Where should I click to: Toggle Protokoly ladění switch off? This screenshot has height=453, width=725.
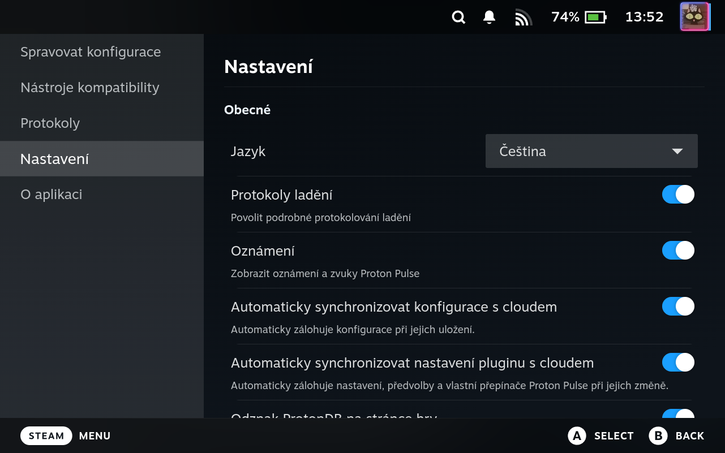(x=678, y=195)
